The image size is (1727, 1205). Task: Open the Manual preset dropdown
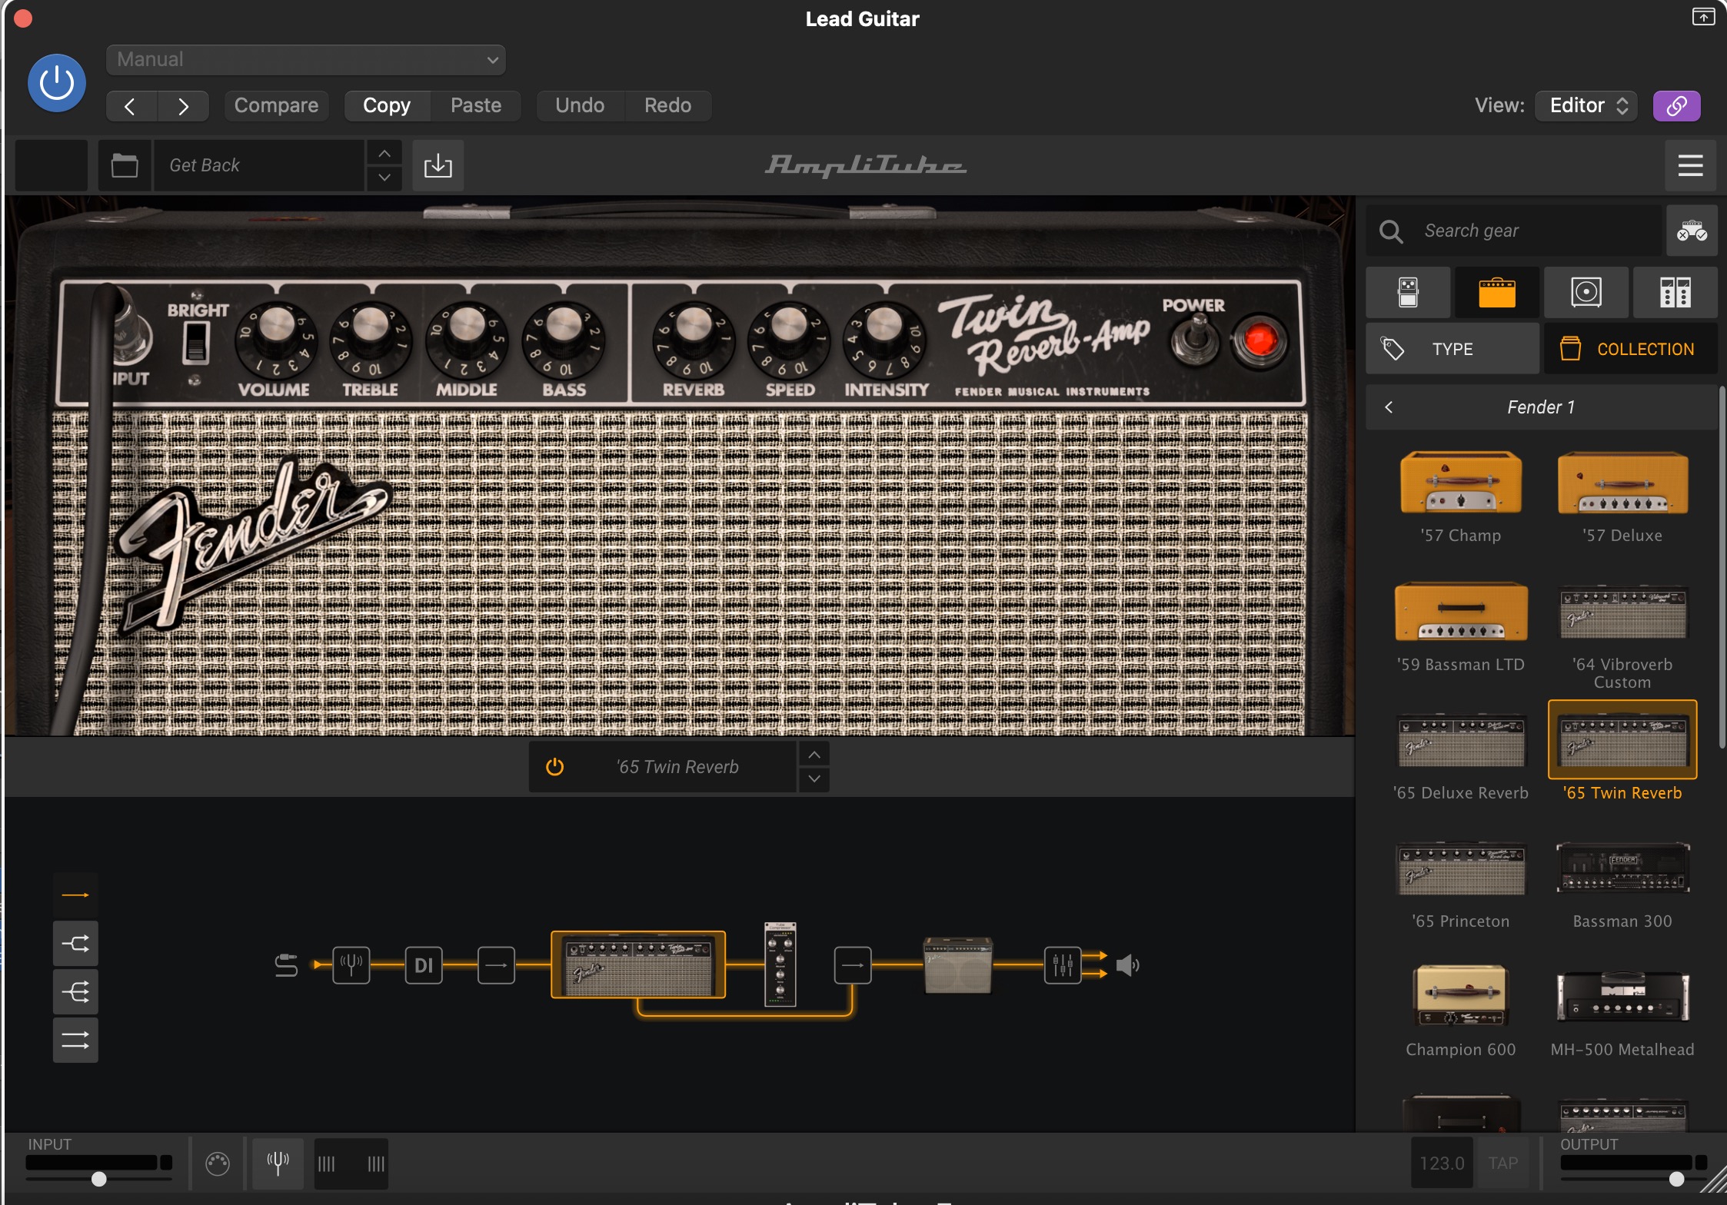(305, 60)
